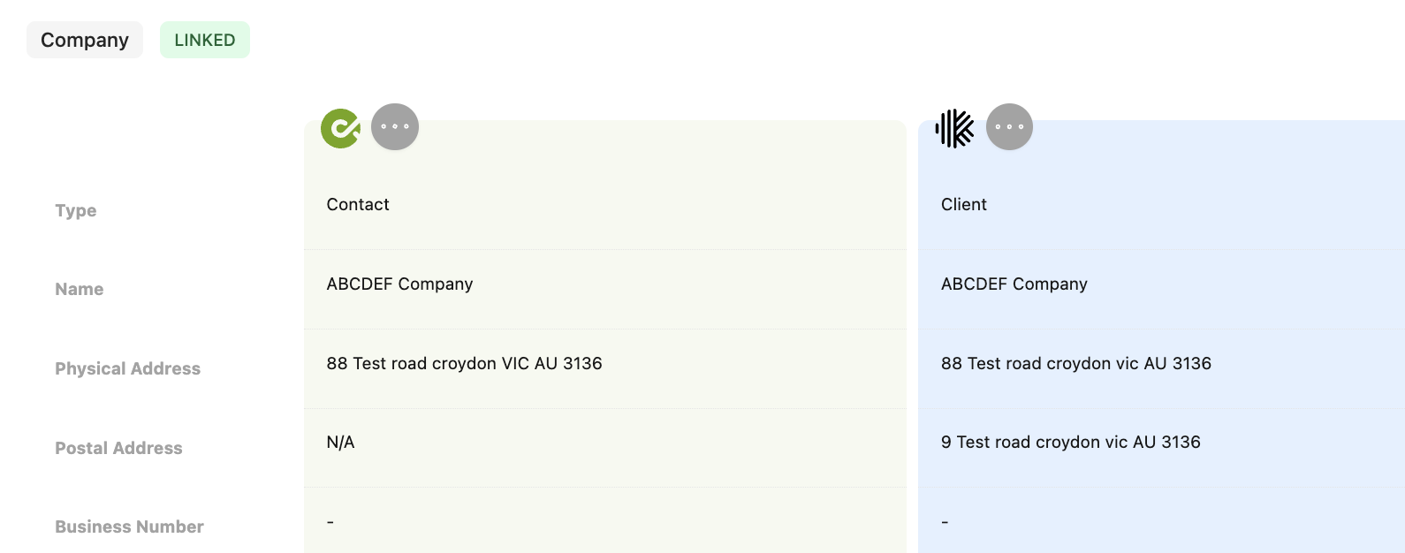Click the Contact type value

coord(358,204)
